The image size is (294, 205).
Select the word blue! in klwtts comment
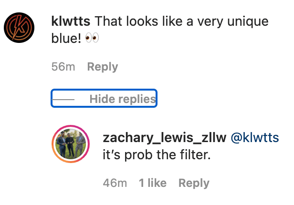click(x=66, y=38)
